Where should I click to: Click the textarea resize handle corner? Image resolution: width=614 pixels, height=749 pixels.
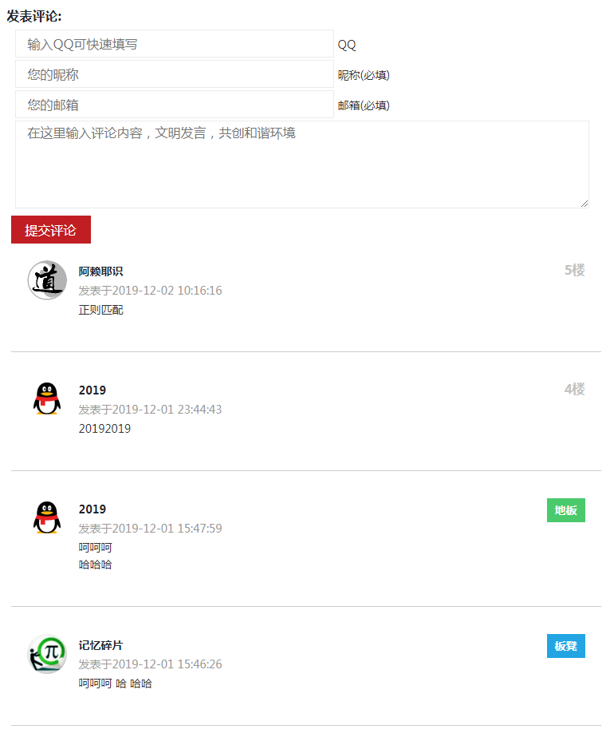tap(584, 204)
